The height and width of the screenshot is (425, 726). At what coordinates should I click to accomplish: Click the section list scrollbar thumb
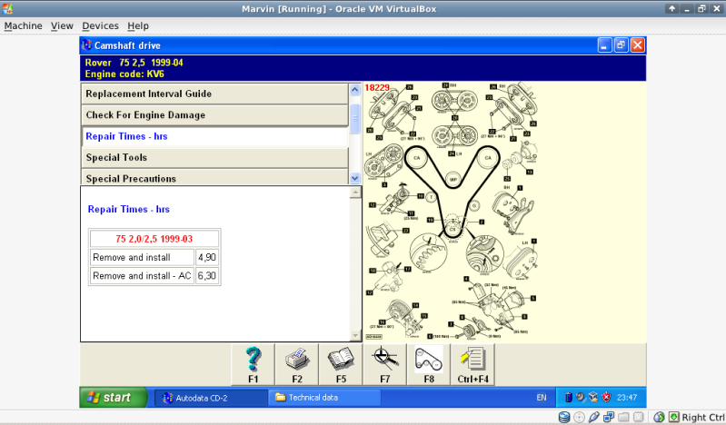pyautogui.click(x=355, y=118)
